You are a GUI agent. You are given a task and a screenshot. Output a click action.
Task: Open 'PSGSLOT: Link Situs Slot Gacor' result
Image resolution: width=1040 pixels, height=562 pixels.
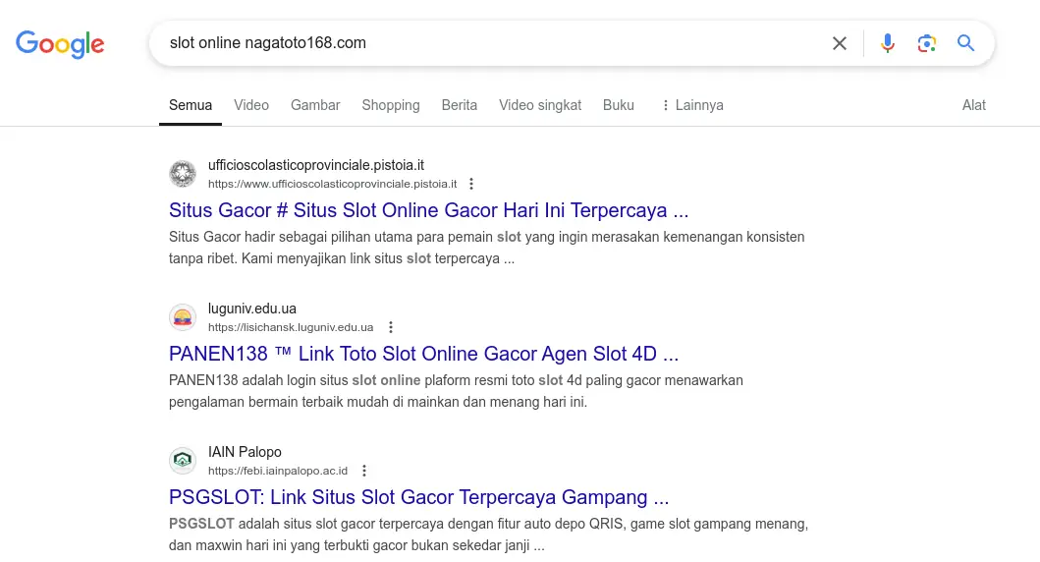[418, 497]
